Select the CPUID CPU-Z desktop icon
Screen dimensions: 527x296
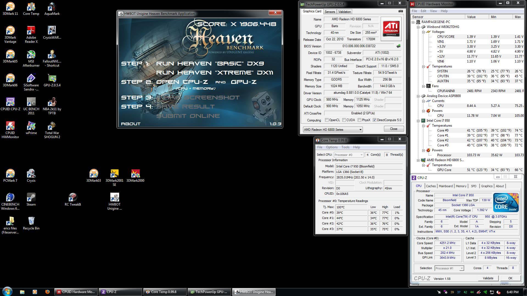[x=10, y=104]
